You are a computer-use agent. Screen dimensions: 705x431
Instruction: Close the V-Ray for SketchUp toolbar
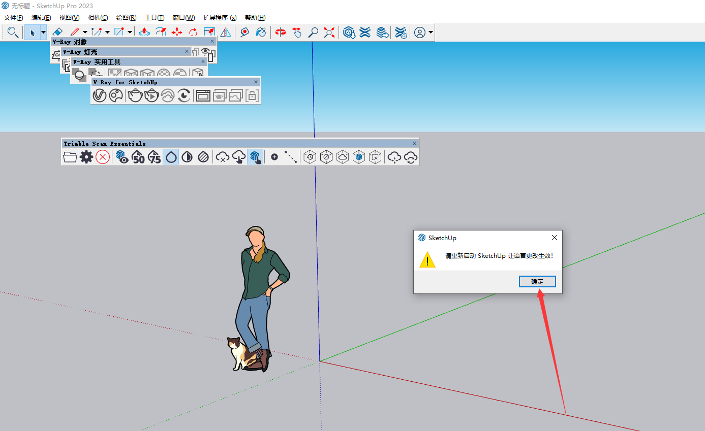(256, 82)
